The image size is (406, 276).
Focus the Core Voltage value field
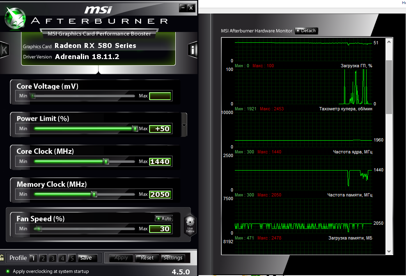[x=160, y=96]
